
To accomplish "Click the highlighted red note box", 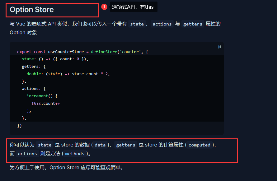I will (x=121, y=151).
